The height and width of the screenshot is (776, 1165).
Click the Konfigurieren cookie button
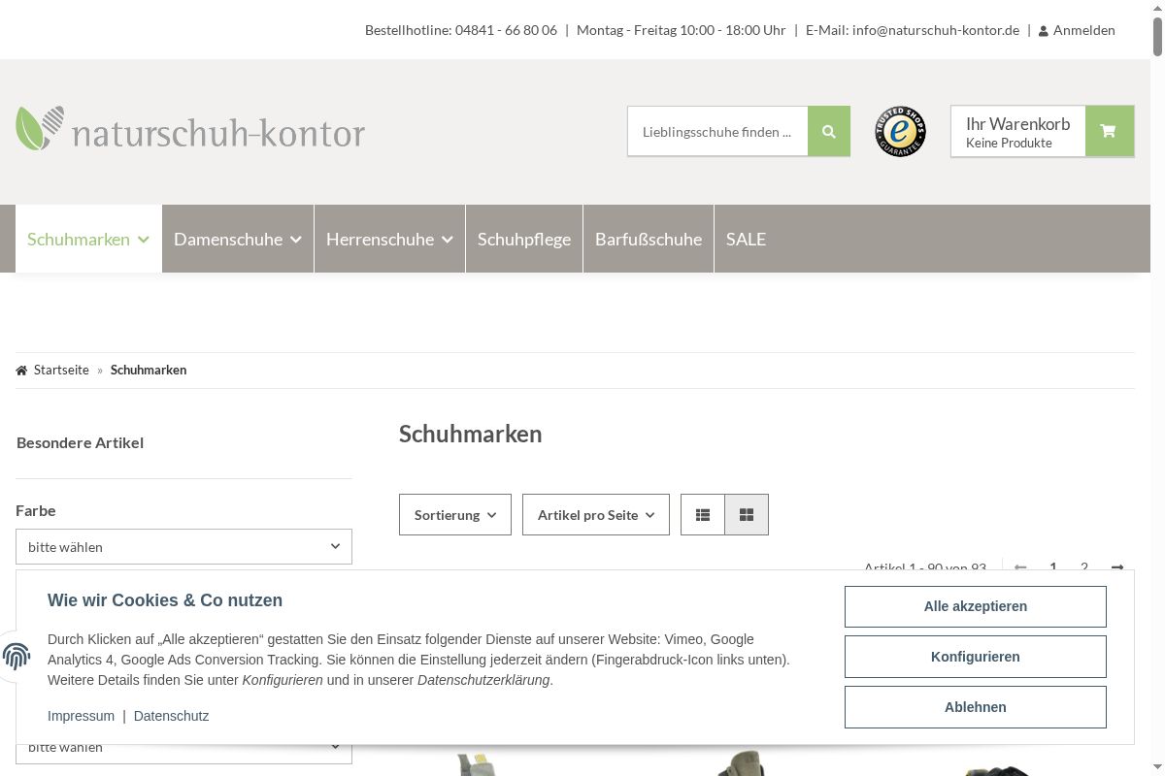coord(975,657)
